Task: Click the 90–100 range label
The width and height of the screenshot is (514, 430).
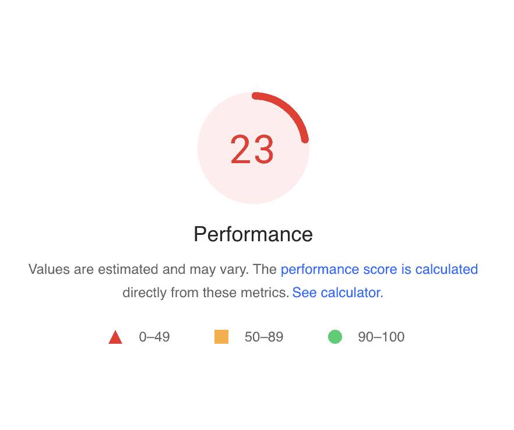Action: pos(381,337)
